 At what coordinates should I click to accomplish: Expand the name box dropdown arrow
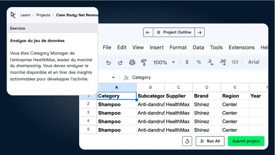[x=113, y=77]
